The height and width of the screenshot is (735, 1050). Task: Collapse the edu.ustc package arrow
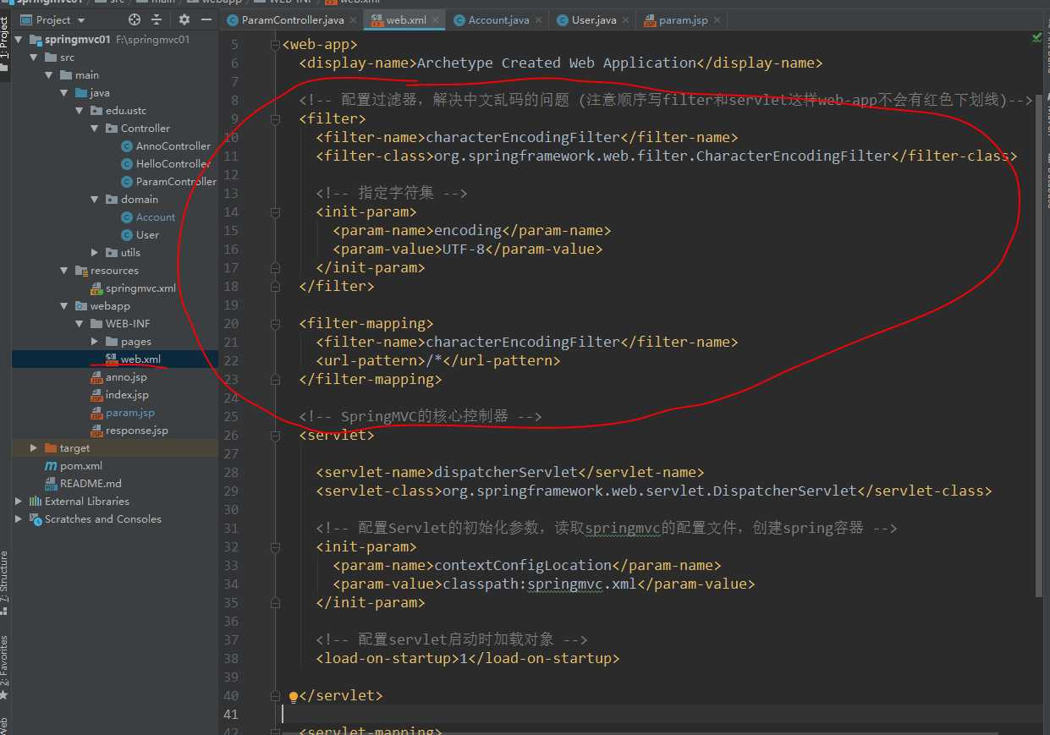80,111
